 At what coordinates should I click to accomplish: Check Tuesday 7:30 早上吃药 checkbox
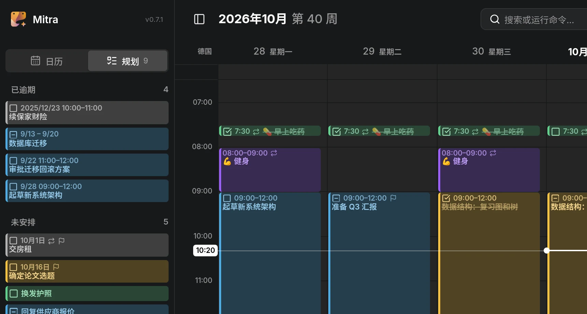coord(337,131)
